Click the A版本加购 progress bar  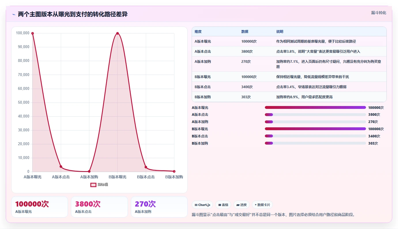point(315,122)
